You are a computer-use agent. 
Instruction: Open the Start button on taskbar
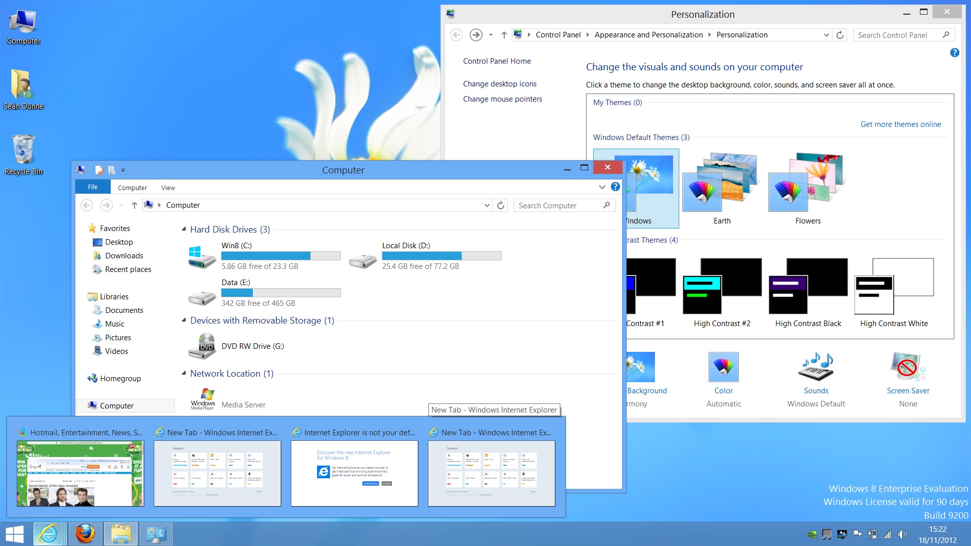pos(15,534)
